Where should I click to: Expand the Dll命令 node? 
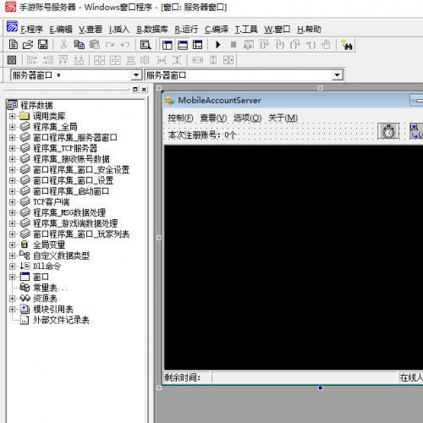point(12,266)
